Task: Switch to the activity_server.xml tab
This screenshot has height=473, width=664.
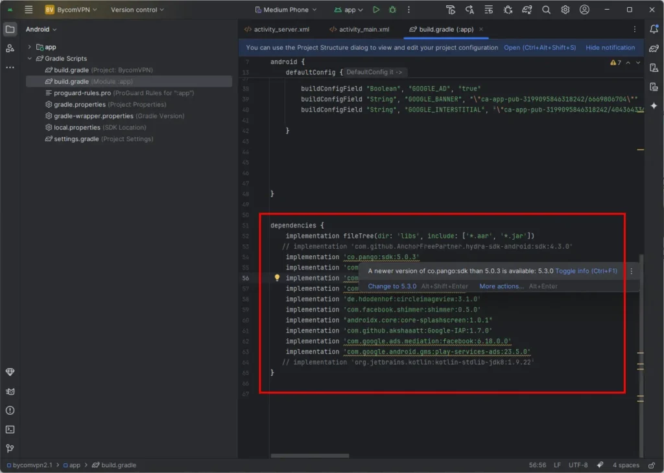Action: pyautogui.click(x=277, y=29)
